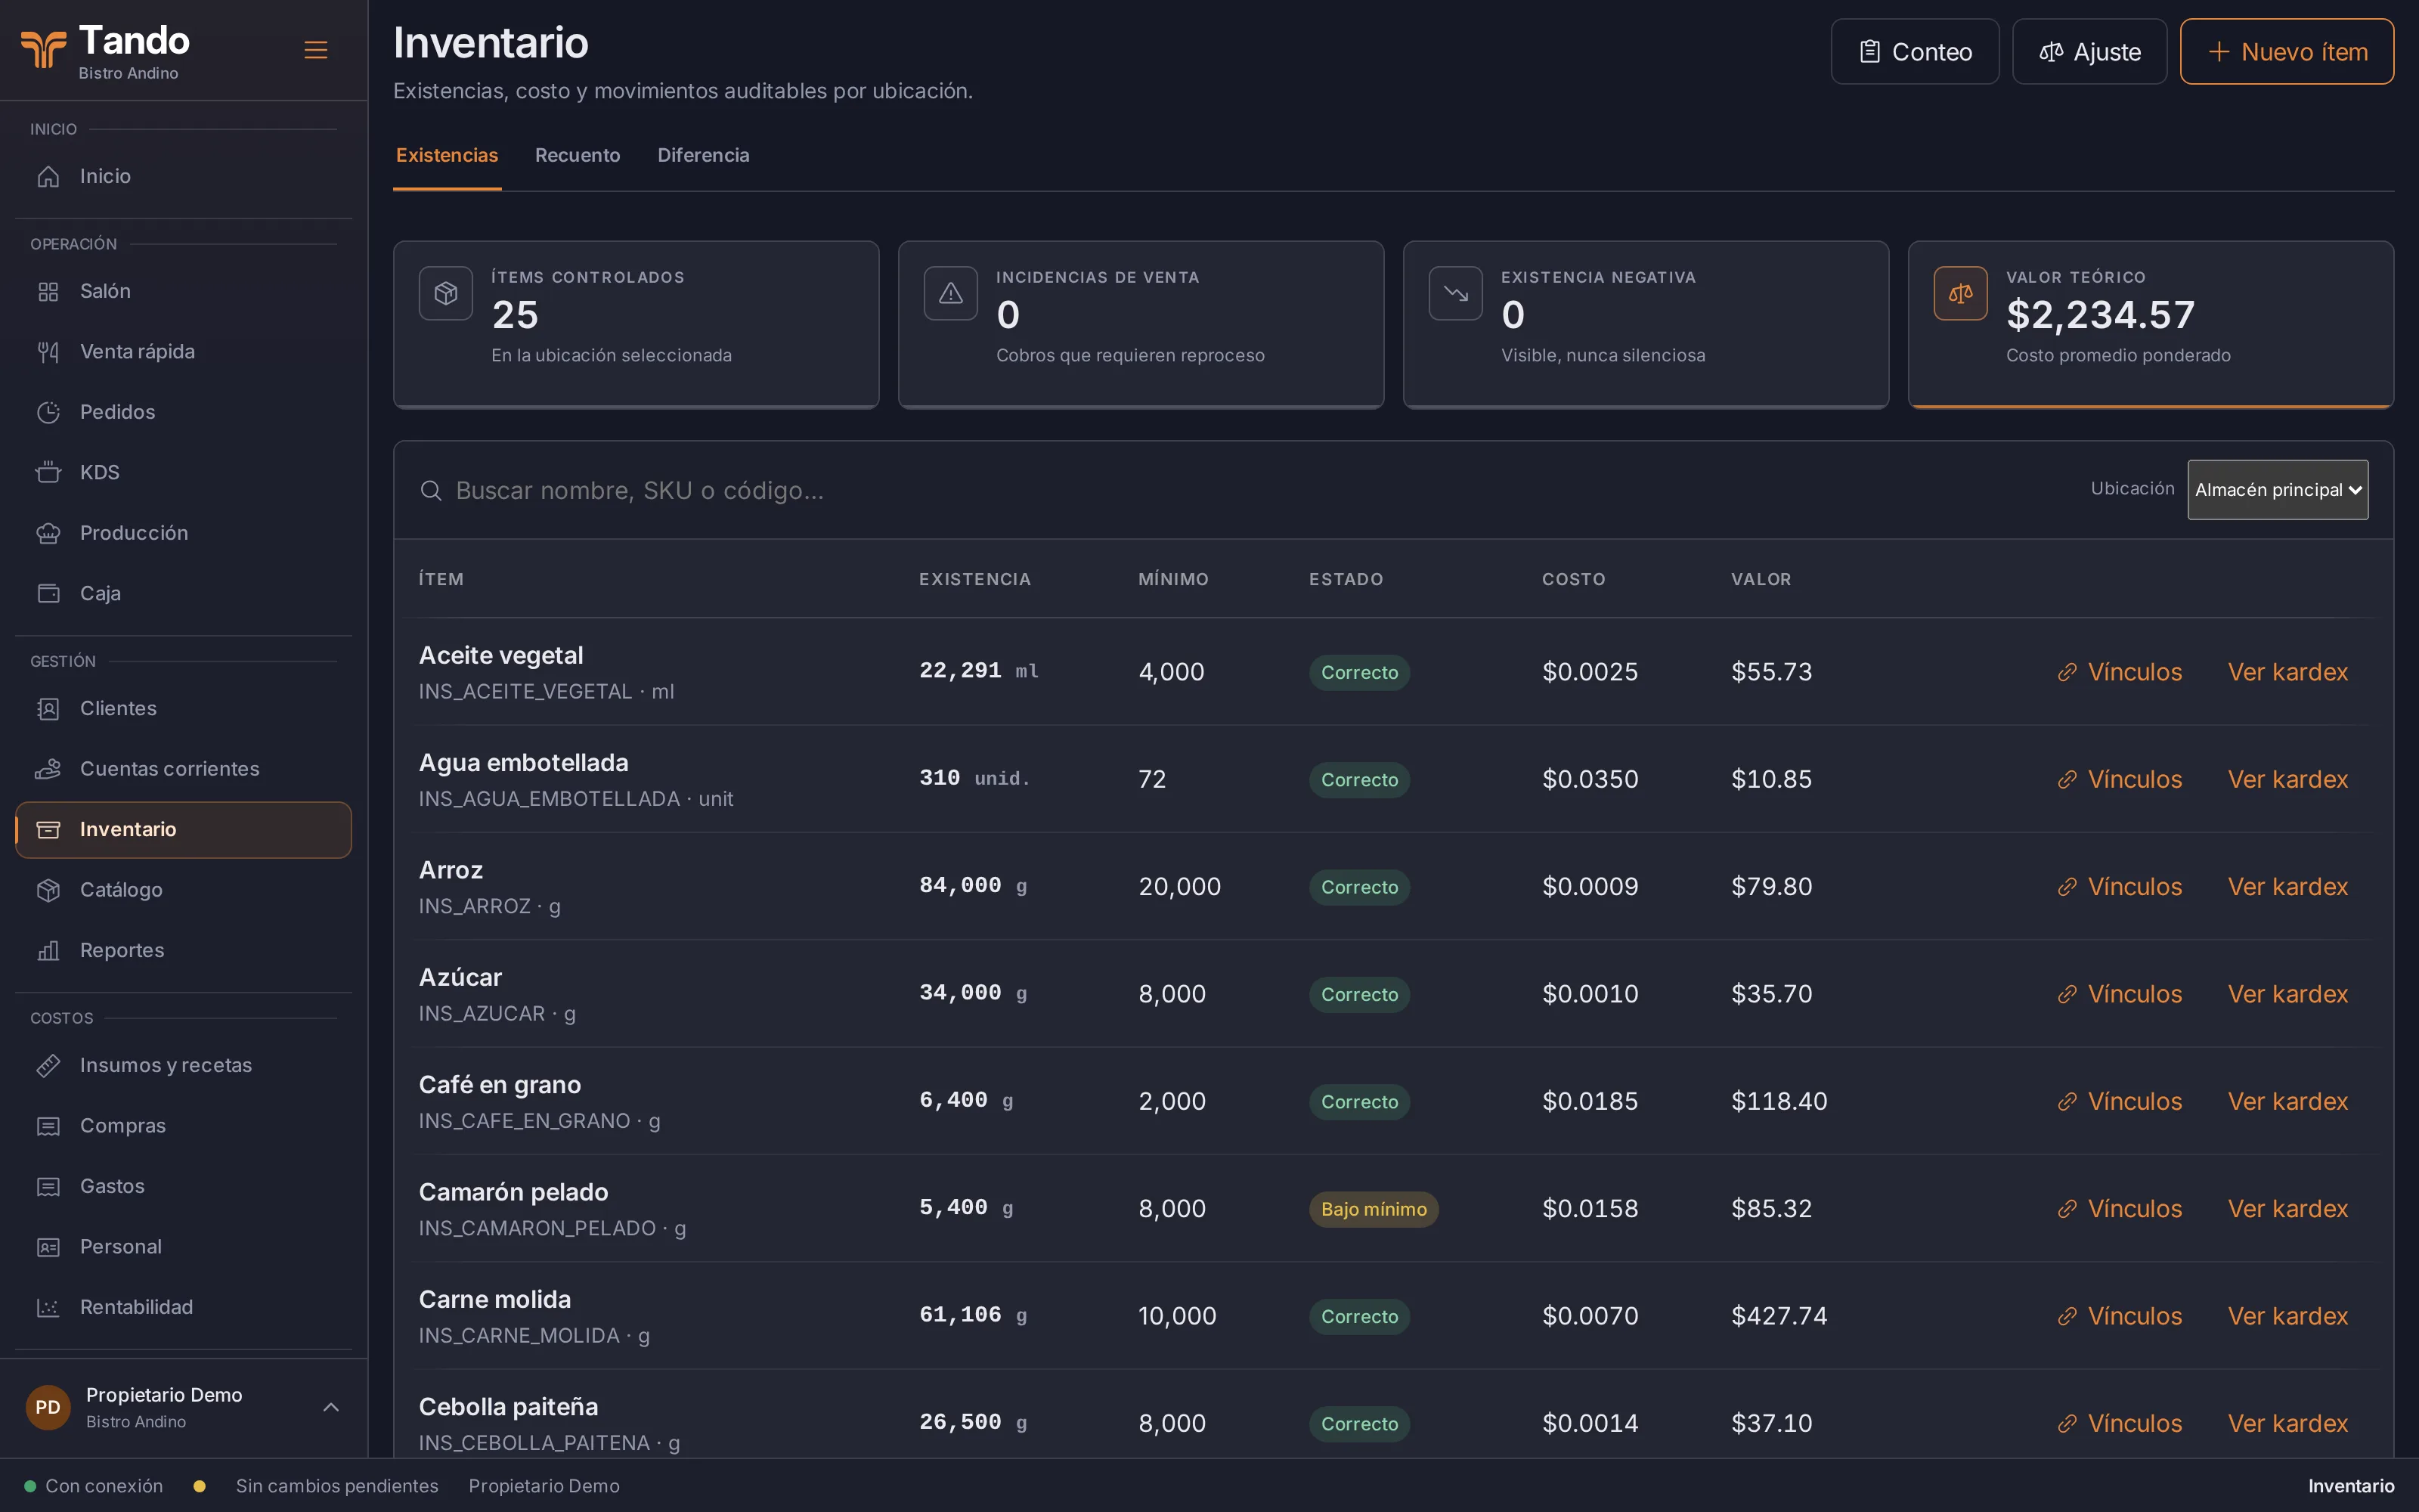
Task: Click the Nuevo ítem button
Action: pos(2286,52)
